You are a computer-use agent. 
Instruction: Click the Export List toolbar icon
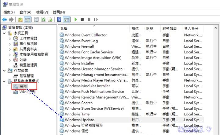[x=50, y=20]
